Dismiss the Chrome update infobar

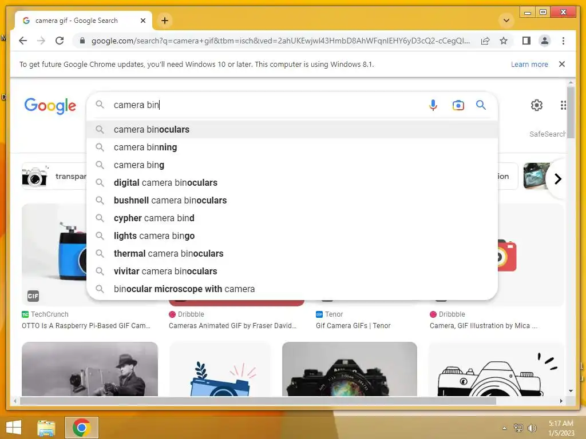[x=561, y=64]
